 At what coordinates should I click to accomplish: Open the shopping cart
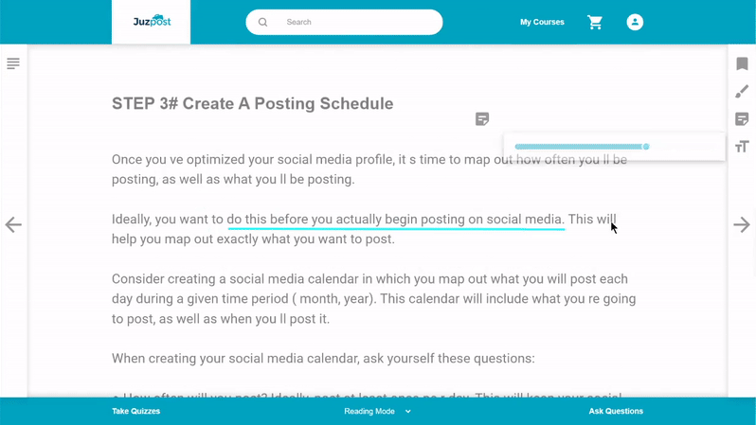(x=595, y=22)
